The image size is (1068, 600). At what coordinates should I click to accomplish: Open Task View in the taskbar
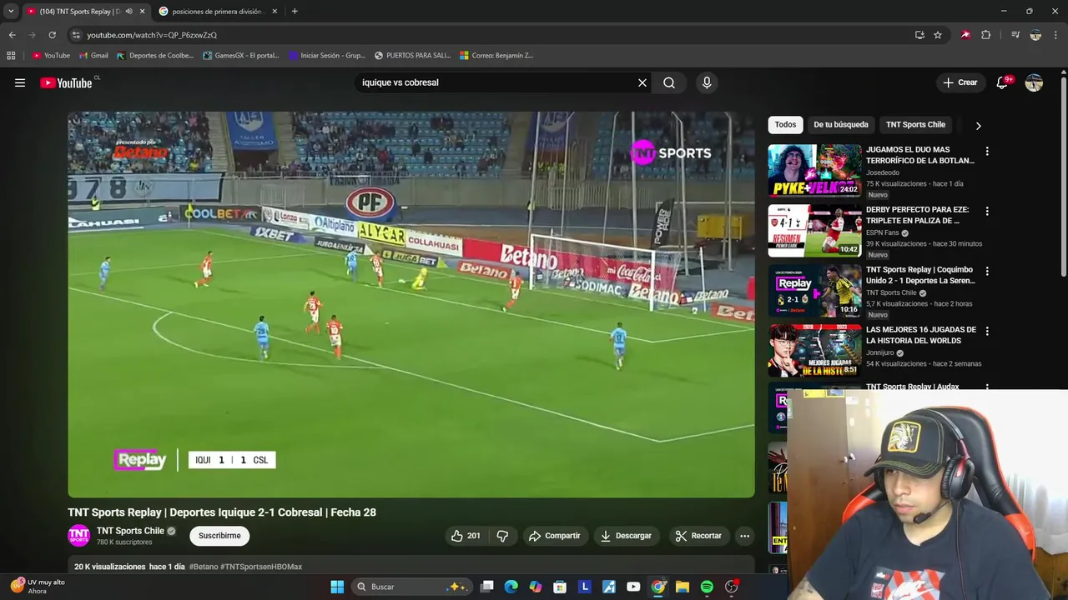pyautogui.click(x=487, y=587)
